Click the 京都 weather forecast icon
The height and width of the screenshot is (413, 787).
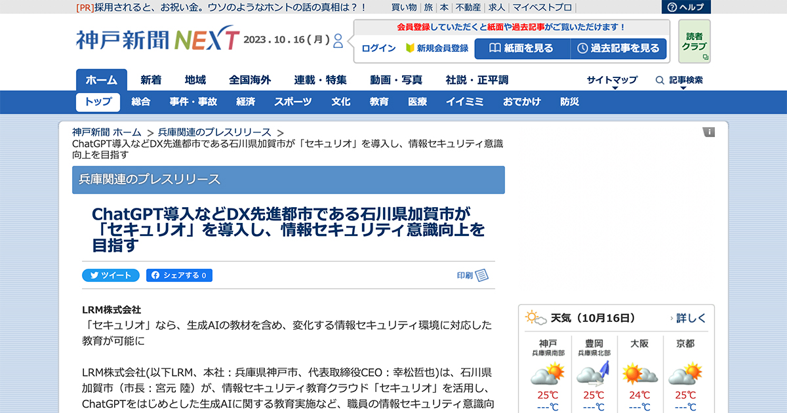(x=685, y=374)
